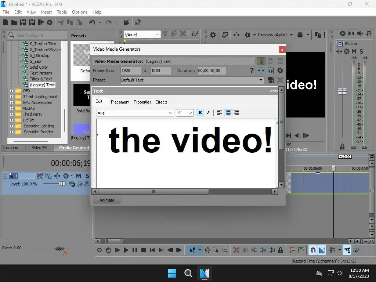Expand the Third Party folder
The height and width of the screenshot is (282, 376).
click(x=11, y=114)
